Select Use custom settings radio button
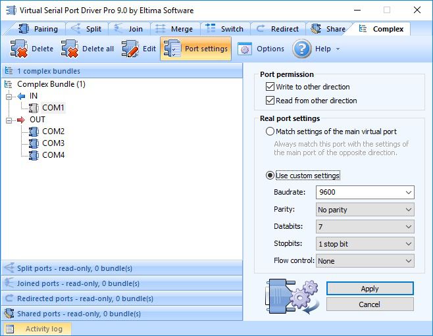433x336 pixels. tap(270, 176)
